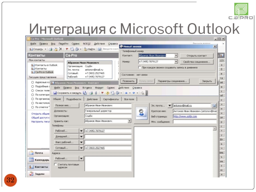Check Считать почтовым адресом checkbox
Image resolution: width=256 pixels, height=192 pixels.
[x=55, y=164]
